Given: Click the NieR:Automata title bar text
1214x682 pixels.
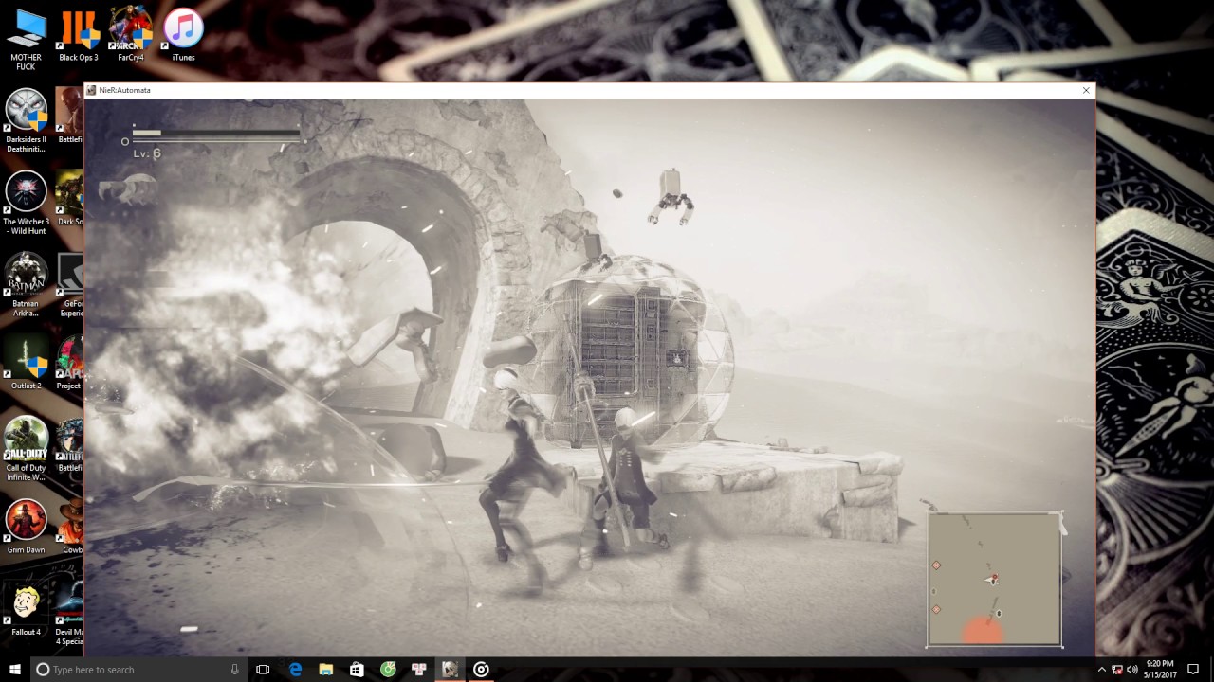Looking at the screenshot, I should pos(124,90).
